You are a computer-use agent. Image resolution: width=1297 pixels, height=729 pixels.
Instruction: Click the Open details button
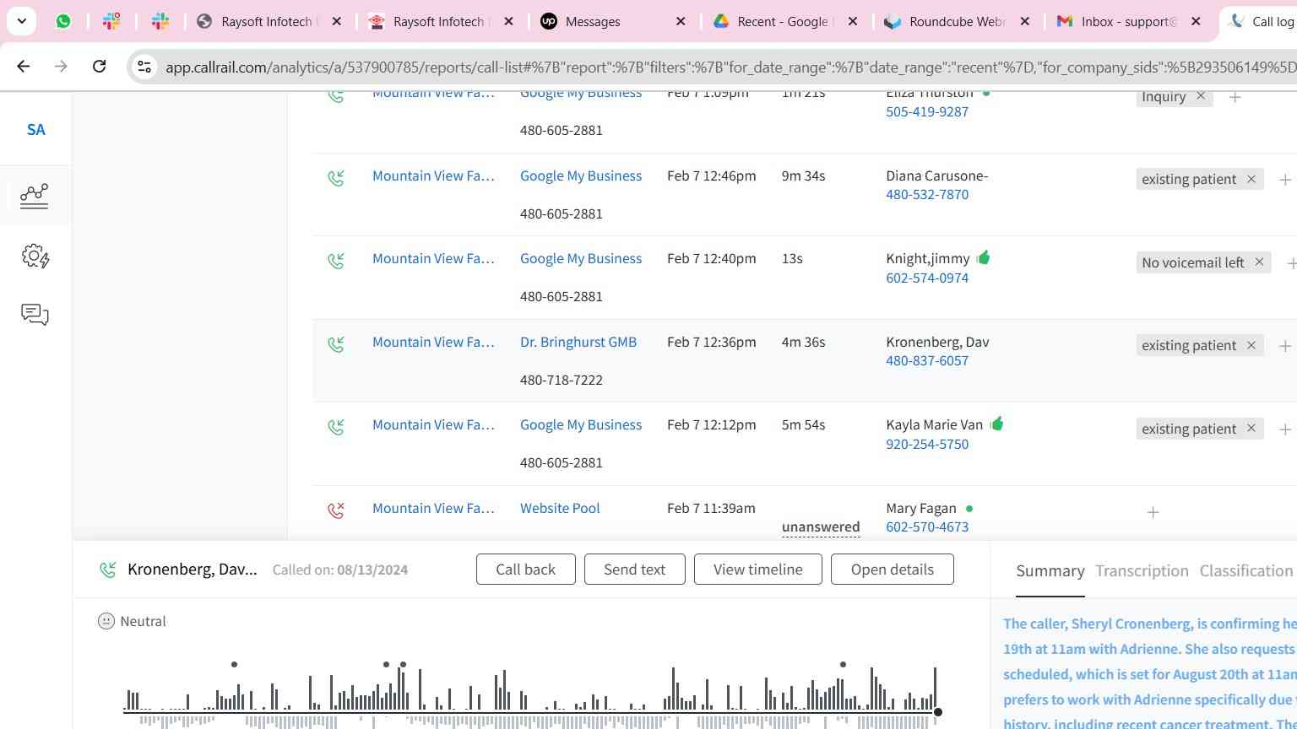pyautogui.click(x=893, y=570)
